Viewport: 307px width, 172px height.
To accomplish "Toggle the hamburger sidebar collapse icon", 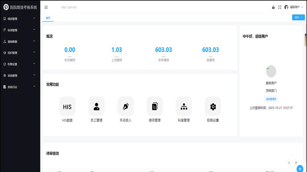I will 46,7.
